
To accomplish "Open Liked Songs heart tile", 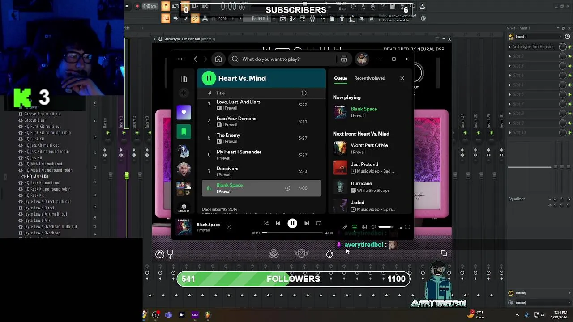I will [184, 112].
